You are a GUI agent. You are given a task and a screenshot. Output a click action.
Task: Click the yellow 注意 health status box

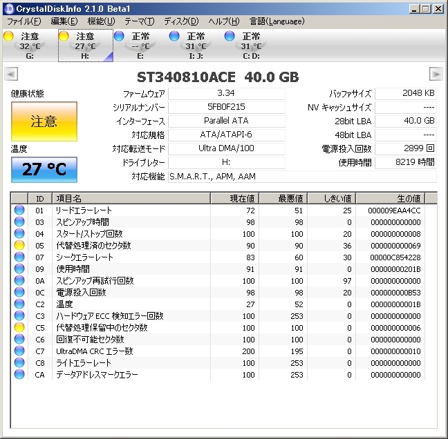tap(44, 122)
